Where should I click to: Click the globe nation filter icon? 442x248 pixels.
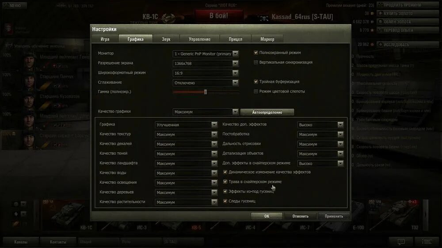point(16,204)
